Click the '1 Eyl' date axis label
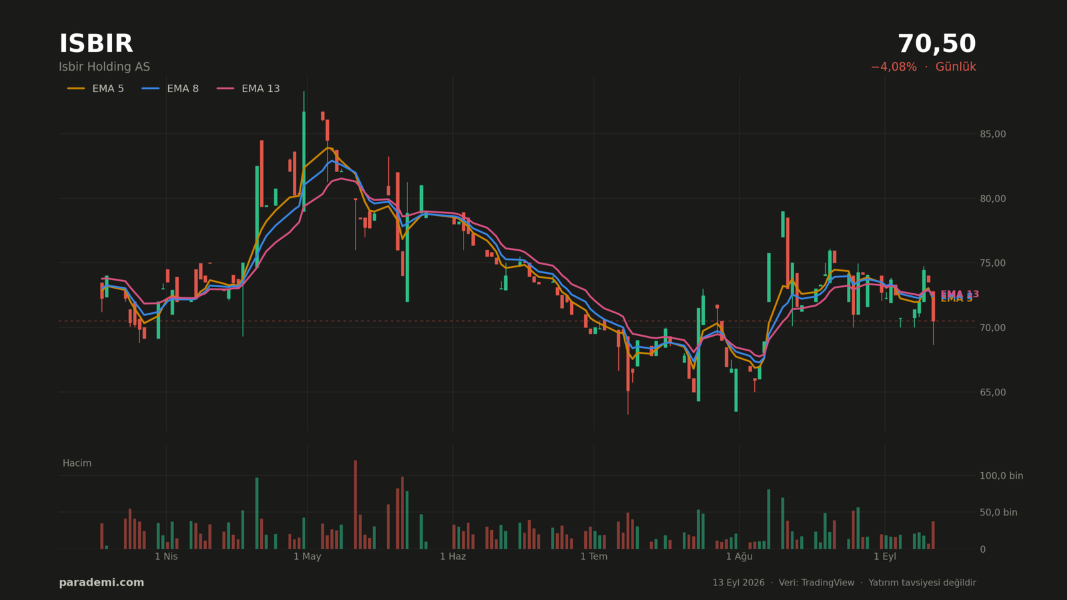Image resolution: width=1067 pixels, height=600 pixels. pos(885,557)
